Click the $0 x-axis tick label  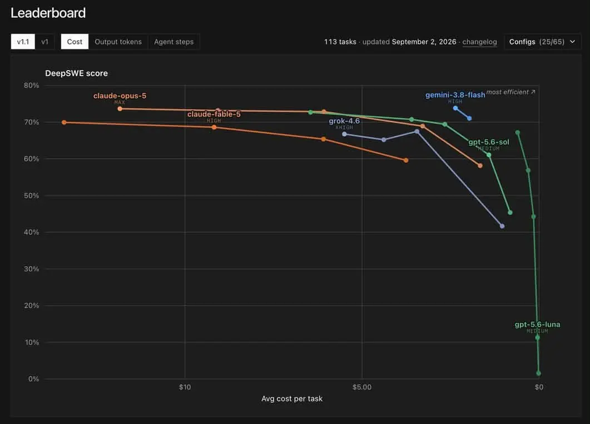point(539,387)
